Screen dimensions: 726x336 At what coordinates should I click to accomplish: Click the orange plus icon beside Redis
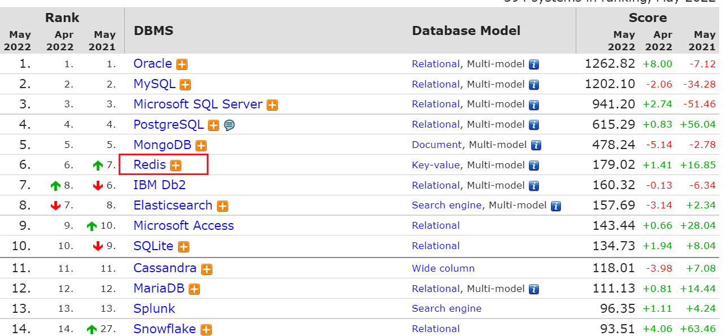click(x=176, y=165)
